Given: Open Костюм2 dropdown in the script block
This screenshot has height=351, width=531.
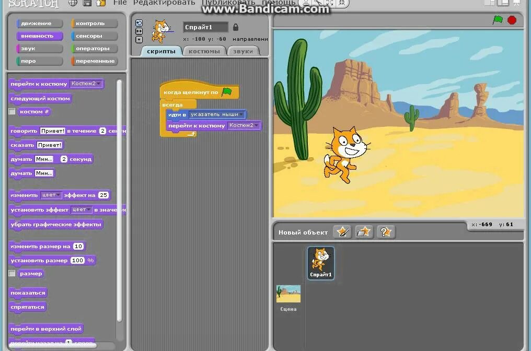Looking at the screenshot, I should point(244,125).
